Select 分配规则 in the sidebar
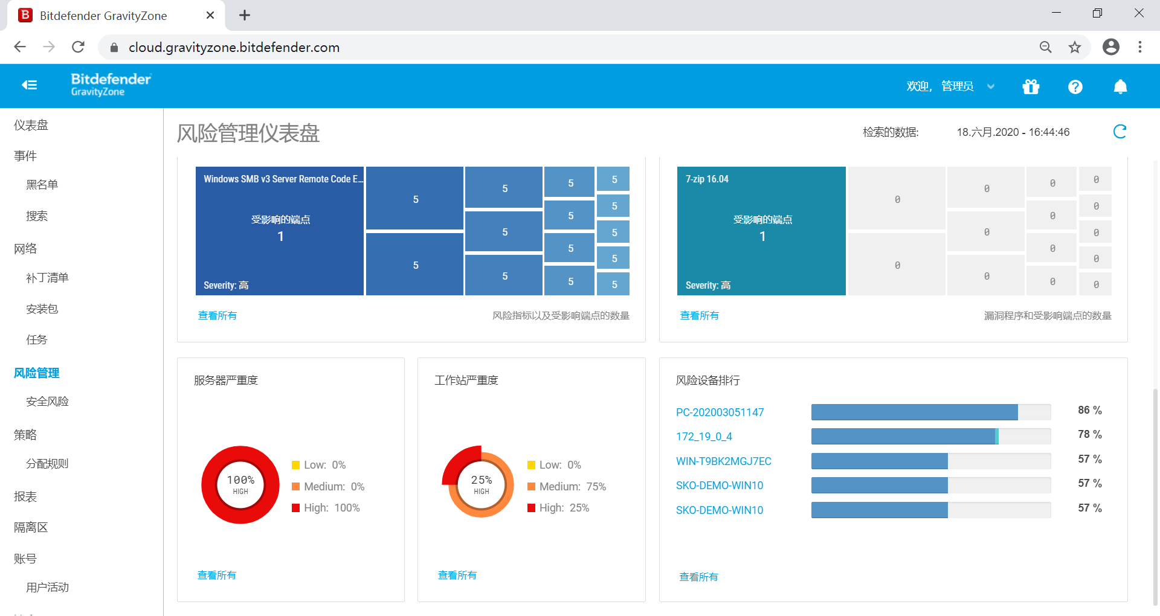 click(x=47, y=464)
